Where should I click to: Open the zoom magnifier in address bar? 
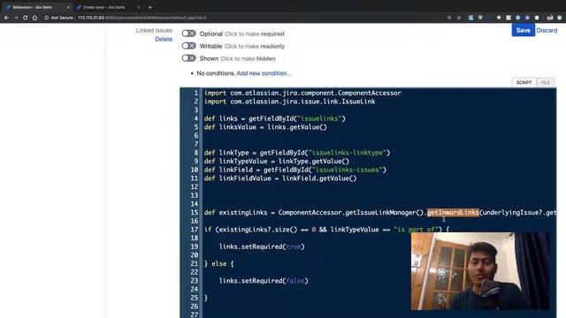[449, 18]
